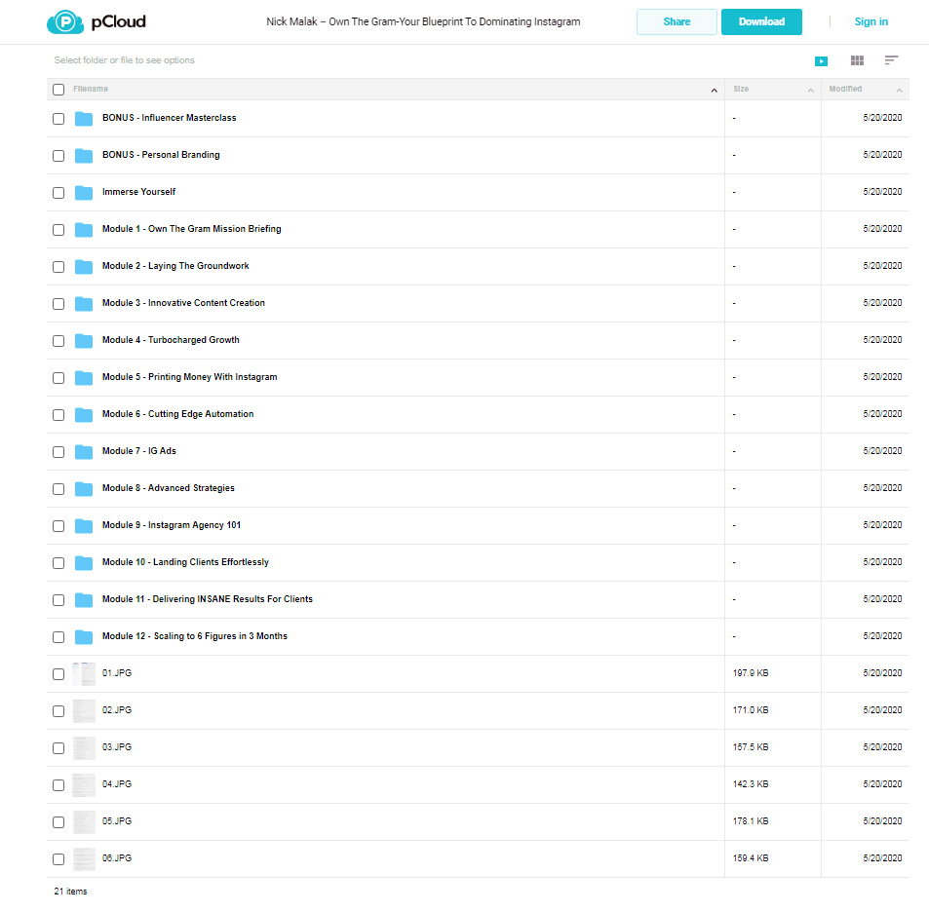
Task: Click the 21 items count
Action: point(70,892)
